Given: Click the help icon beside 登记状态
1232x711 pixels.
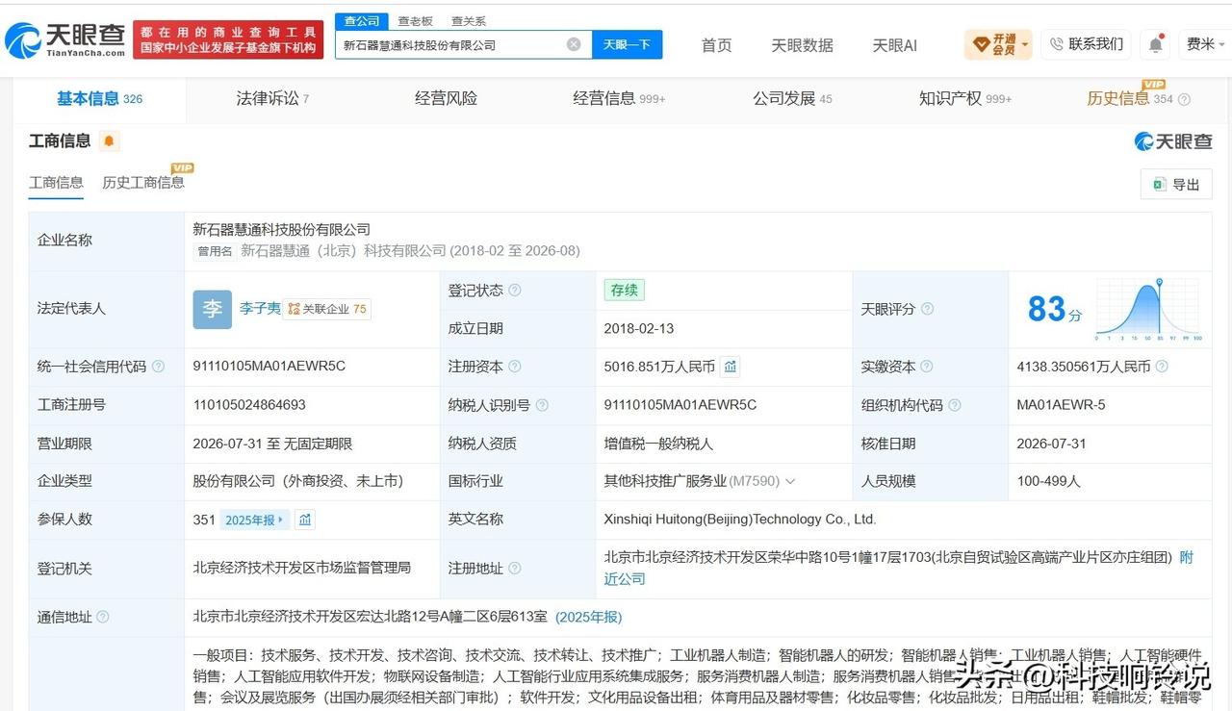Looking at the screenshot, I should coord(515,291).
